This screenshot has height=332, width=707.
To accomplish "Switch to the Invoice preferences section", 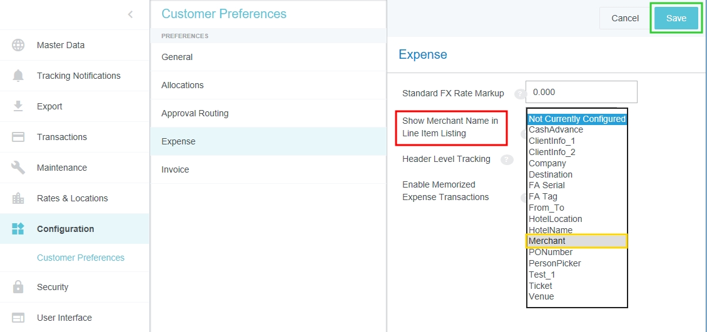I will (176, 169).
